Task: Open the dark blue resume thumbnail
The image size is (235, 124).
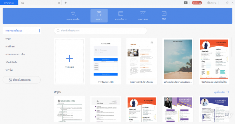Action: (214, 109)
